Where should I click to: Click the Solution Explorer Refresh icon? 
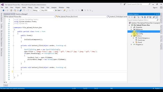pos(145,17)
